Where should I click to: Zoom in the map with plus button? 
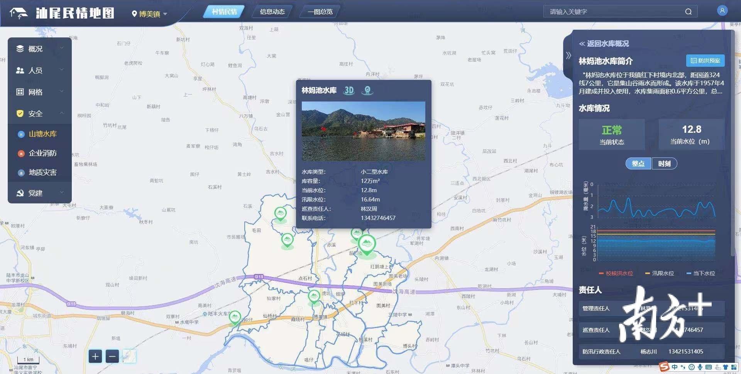95,356
